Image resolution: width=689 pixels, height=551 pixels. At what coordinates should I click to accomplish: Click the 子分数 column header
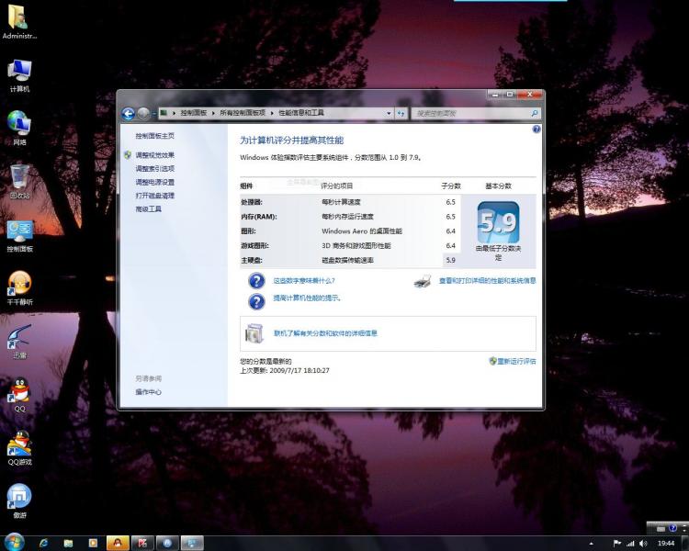coord(451,186)
